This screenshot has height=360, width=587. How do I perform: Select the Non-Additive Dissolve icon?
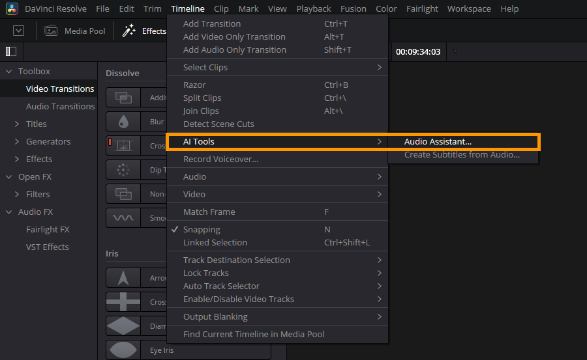[x=123, y=193]
